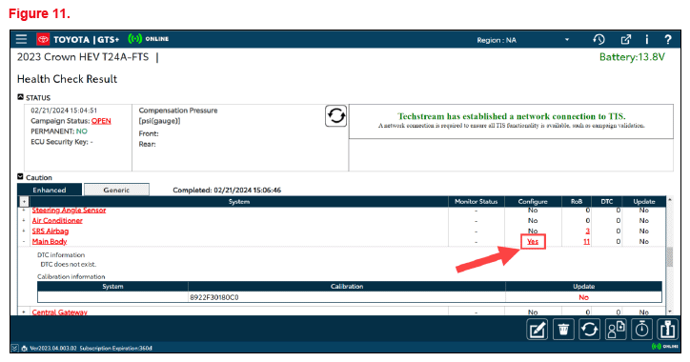690x362 pixels.
Task: Click vehicle title 2023 Crown HEV T24A-FTS
Action: tap(83, 57)
